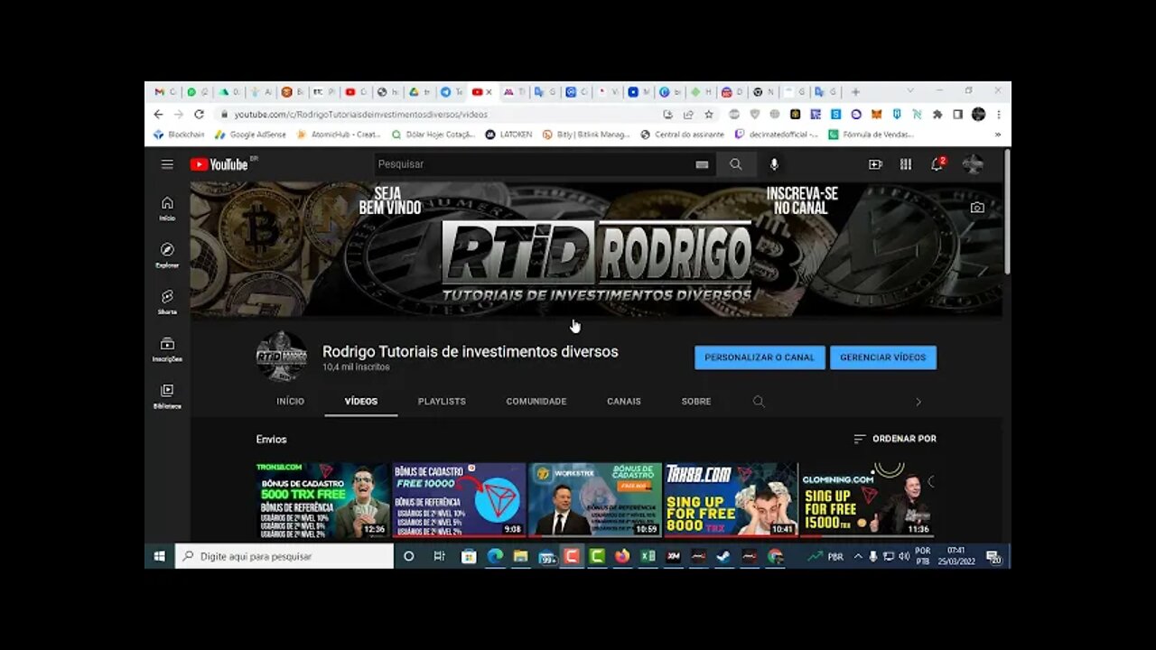
Task: Open a new Chrome tab
Action: [855, 92]
